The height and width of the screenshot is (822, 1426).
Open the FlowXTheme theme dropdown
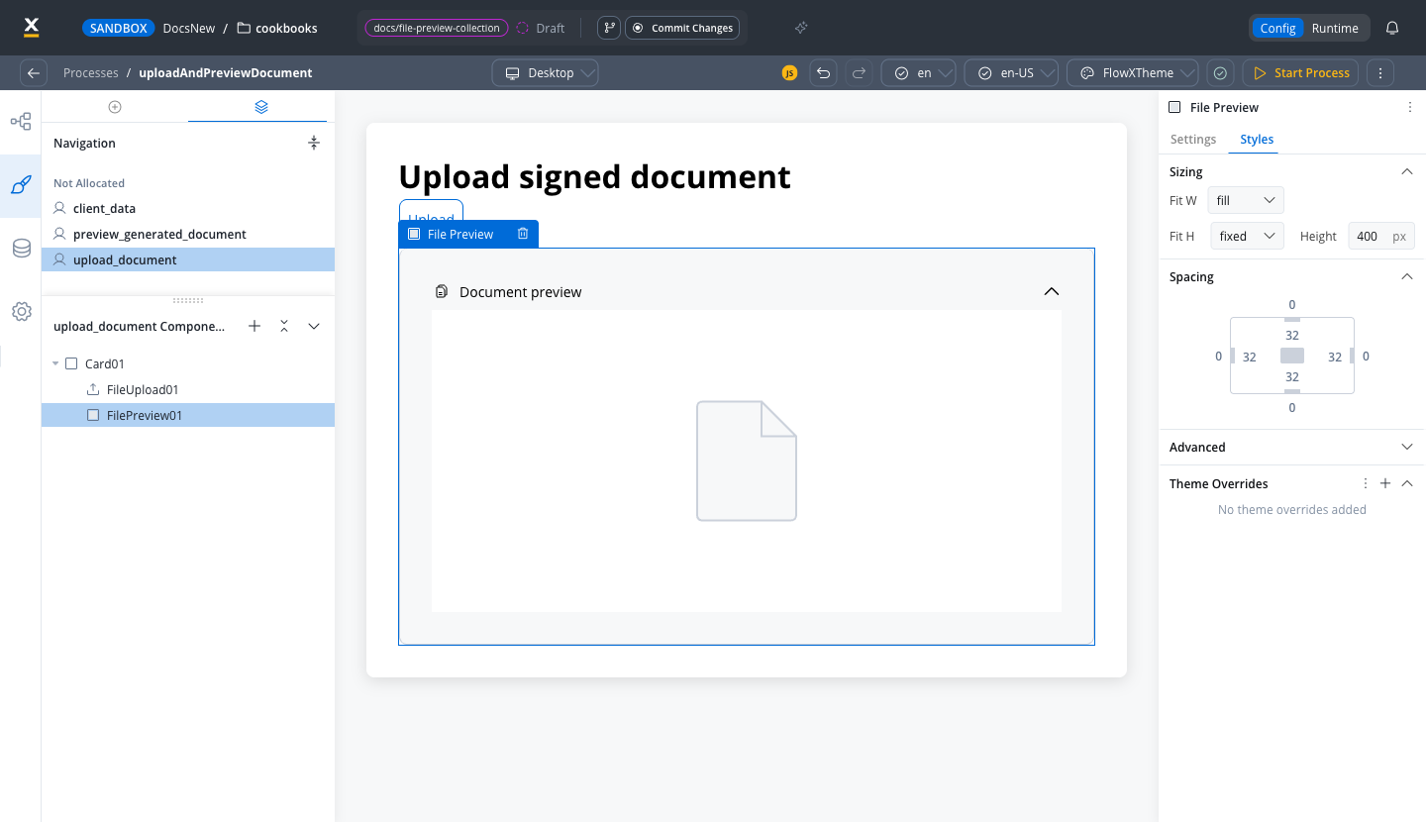[x=1132, y=72]
